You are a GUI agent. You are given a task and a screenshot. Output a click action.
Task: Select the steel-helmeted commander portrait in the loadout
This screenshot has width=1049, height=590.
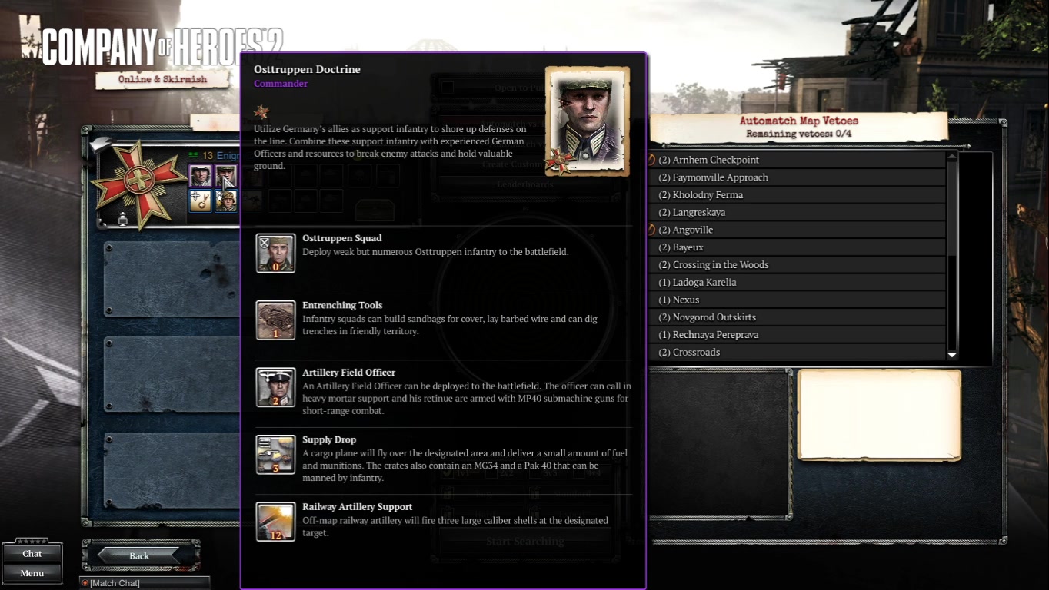pyautogui.click(x=200, y=176)
